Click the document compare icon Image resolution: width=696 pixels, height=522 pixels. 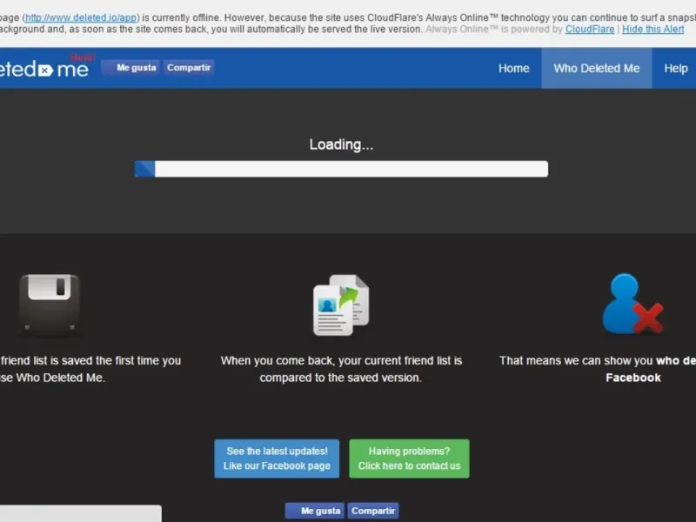coord(341,305)
